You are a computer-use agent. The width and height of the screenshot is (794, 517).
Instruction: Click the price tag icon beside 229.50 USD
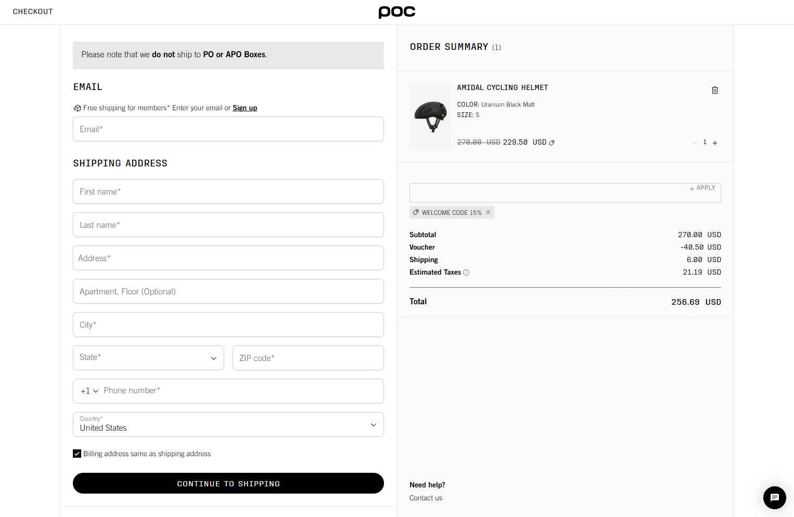tap(552, 143)
